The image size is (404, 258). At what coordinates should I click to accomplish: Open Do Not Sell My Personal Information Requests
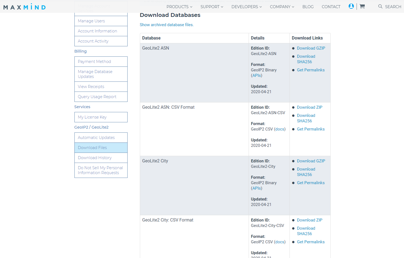[101, 170]
